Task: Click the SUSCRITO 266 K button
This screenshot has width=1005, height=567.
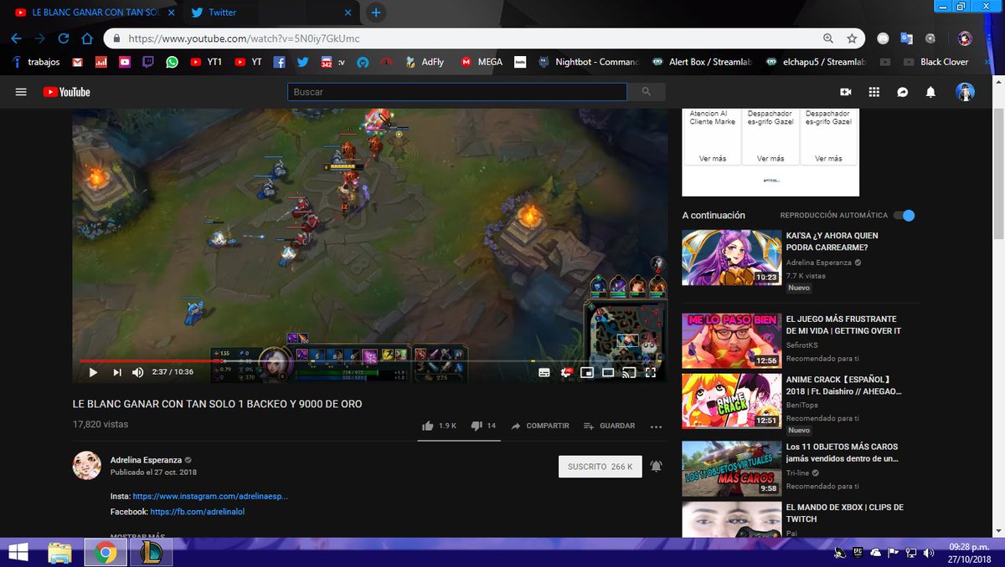Action: point(600,467)
